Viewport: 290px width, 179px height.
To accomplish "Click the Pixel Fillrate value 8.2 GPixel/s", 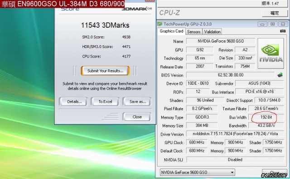I will (202, 109).
